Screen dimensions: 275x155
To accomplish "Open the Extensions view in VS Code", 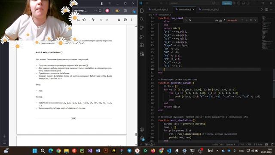I will point(142,45).
